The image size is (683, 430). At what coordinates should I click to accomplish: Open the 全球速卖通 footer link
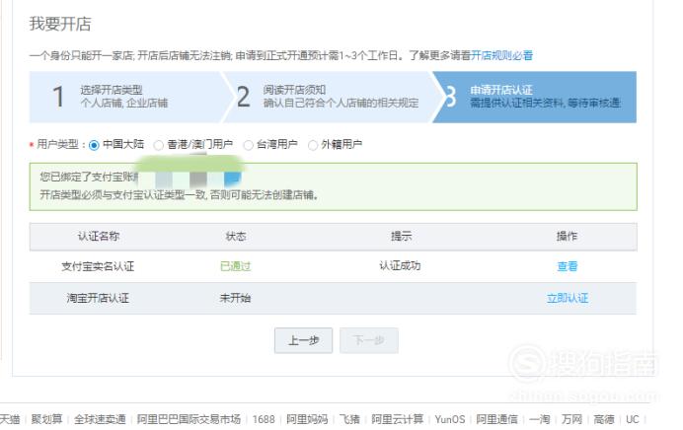point(100,419)
